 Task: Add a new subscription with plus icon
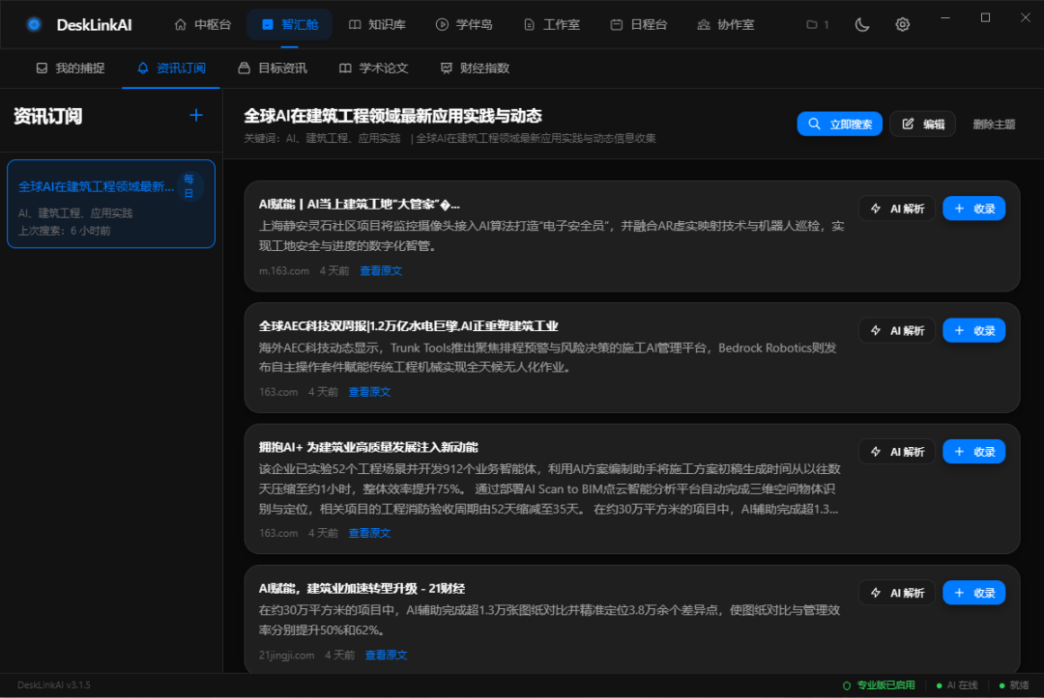coord(195,116)
